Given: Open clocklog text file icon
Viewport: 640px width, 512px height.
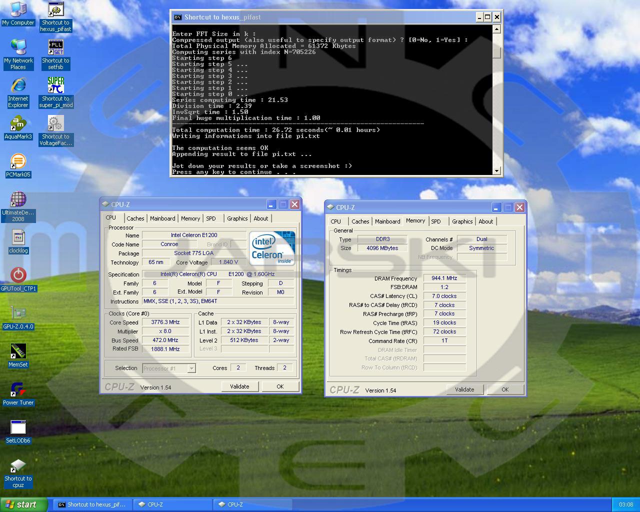Looking at the screenshot, I should 18,241.
